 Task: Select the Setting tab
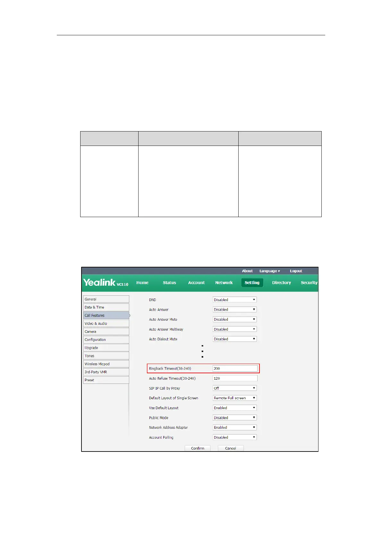(x=252, y=283)
